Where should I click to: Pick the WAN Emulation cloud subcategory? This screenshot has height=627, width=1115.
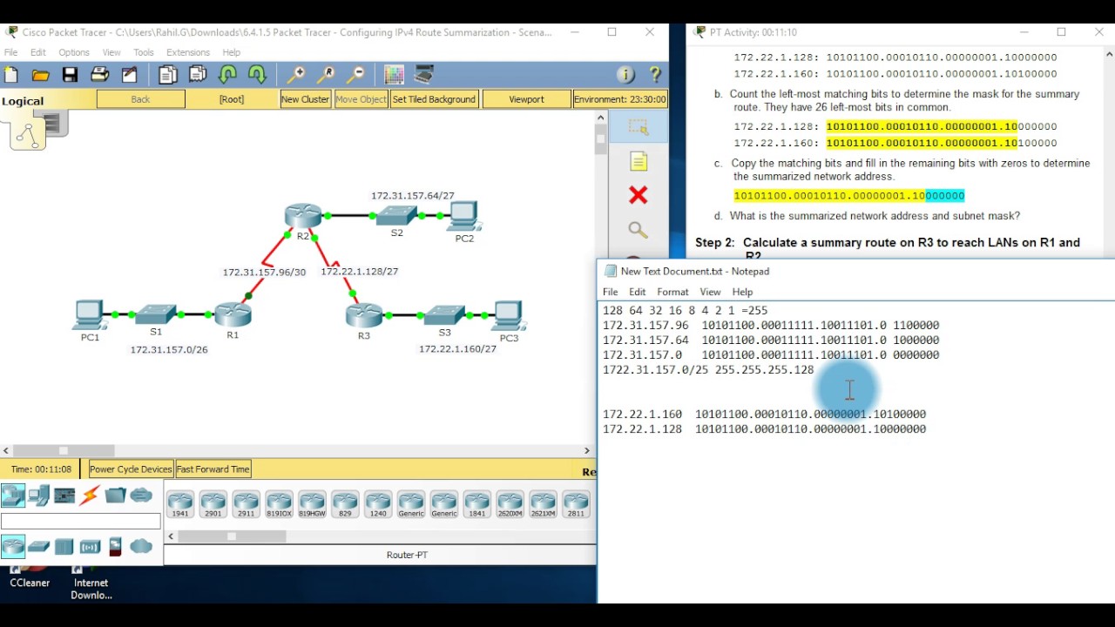[141, 547]
